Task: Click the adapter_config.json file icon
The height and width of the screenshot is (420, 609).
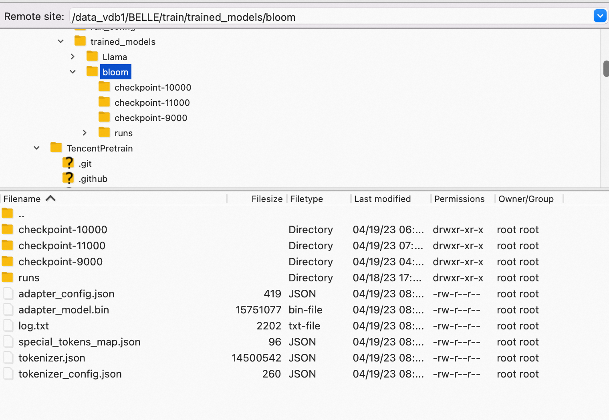Action: 8,293
